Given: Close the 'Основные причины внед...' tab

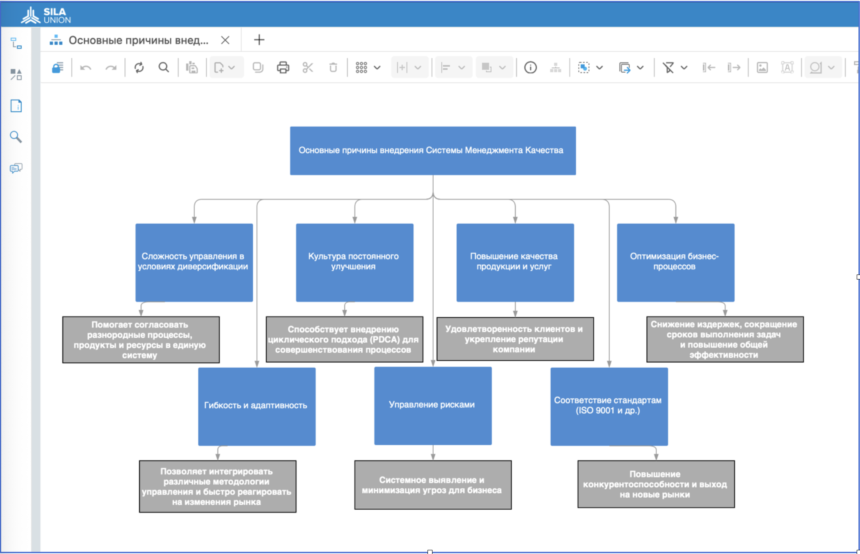Looking at the screenshot, I should (x=225, y=40).
